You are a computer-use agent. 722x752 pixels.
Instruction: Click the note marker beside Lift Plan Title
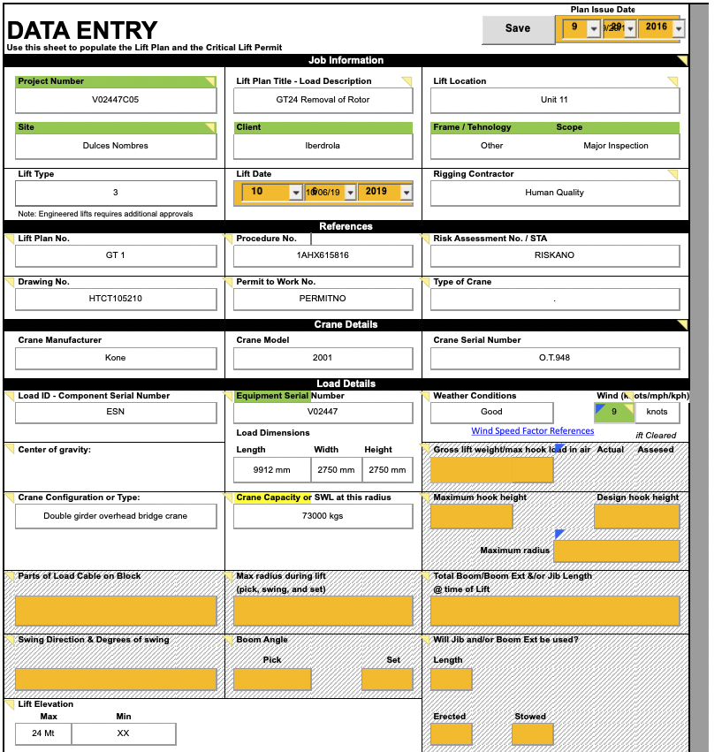pyautogui.click(x=407, y=81)
